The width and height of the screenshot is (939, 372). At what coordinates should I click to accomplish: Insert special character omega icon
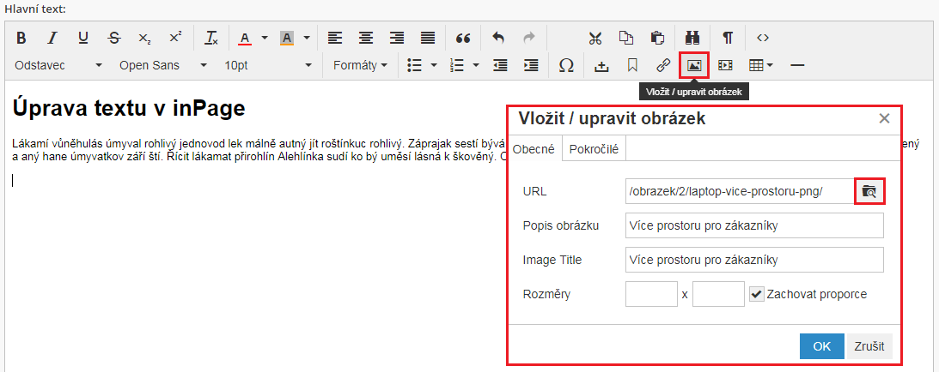click(x=565, y=65)
